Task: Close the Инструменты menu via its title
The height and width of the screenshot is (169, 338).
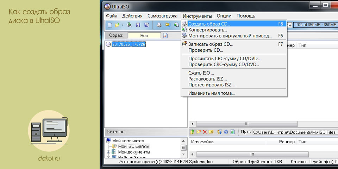Action: coord(198,16)
